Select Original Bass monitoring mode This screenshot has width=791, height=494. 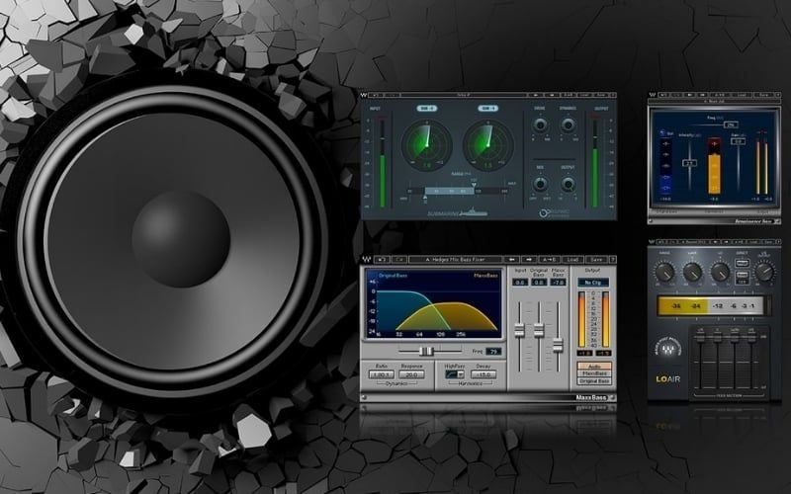point(592,380)
